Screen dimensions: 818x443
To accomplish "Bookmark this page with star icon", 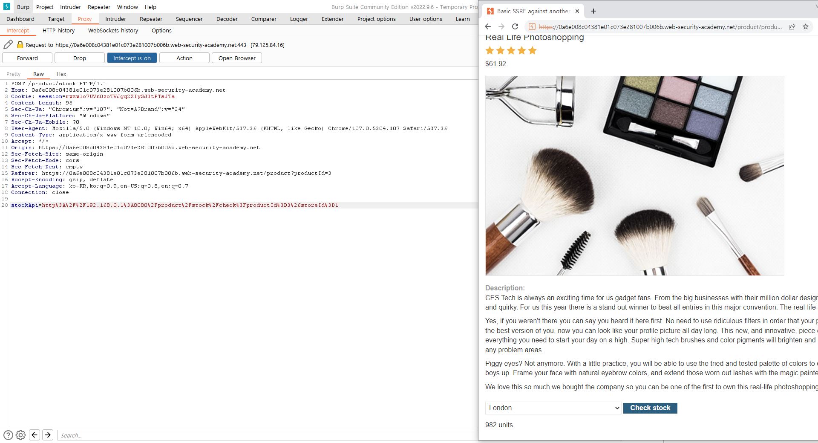I will tap(806, 26).
